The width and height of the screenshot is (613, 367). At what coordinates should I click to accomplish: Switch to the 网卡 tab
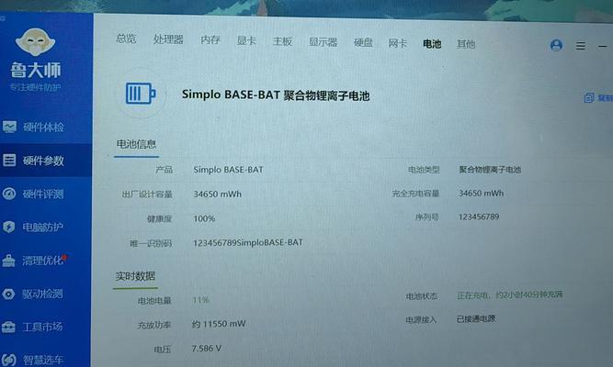tap(397, 43)
